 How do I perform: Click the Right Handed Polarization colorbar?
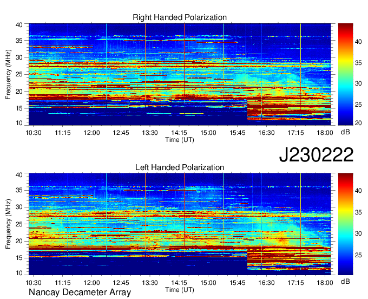(x=345, y=74)
